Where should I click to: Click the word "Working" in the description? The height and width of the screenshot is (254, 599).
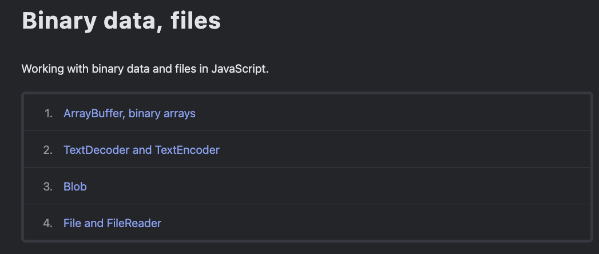[x=42, y=69]
